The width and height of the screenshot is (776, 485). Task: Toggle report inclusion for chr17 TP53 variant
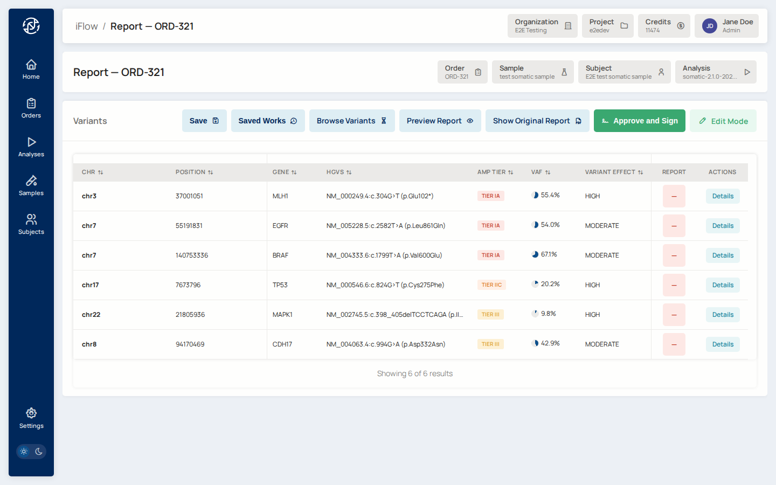click(x=674, y=285)
